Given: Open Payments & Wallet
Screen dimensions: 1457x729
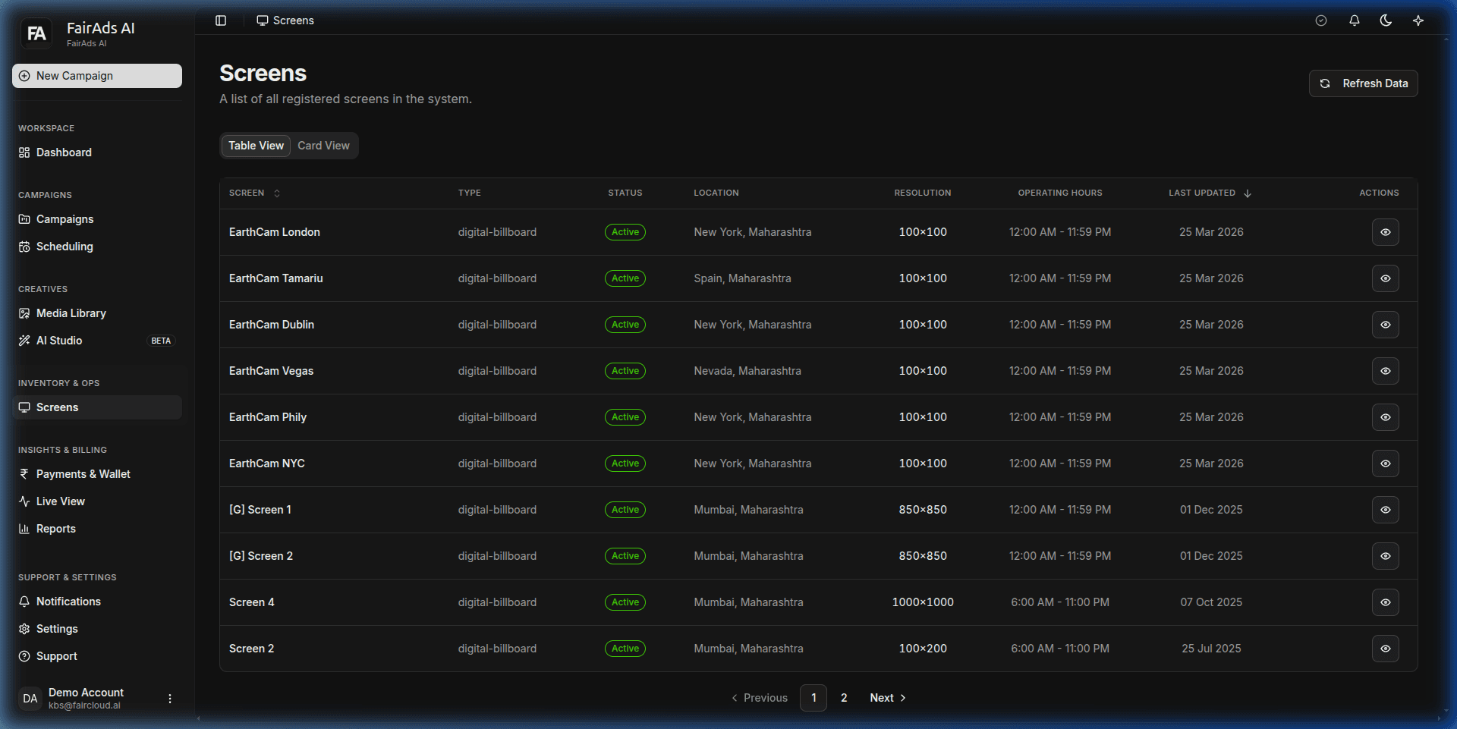Looking at the screenshot, I should tap(97, 474).
